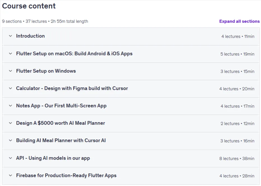Open 'Calculator - Design with Figma build with Cursor'
The image size is (261, 186).
pos(72,88)
